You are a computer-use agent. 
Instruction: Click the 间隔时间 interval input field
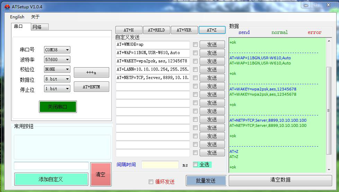(160, 165)
